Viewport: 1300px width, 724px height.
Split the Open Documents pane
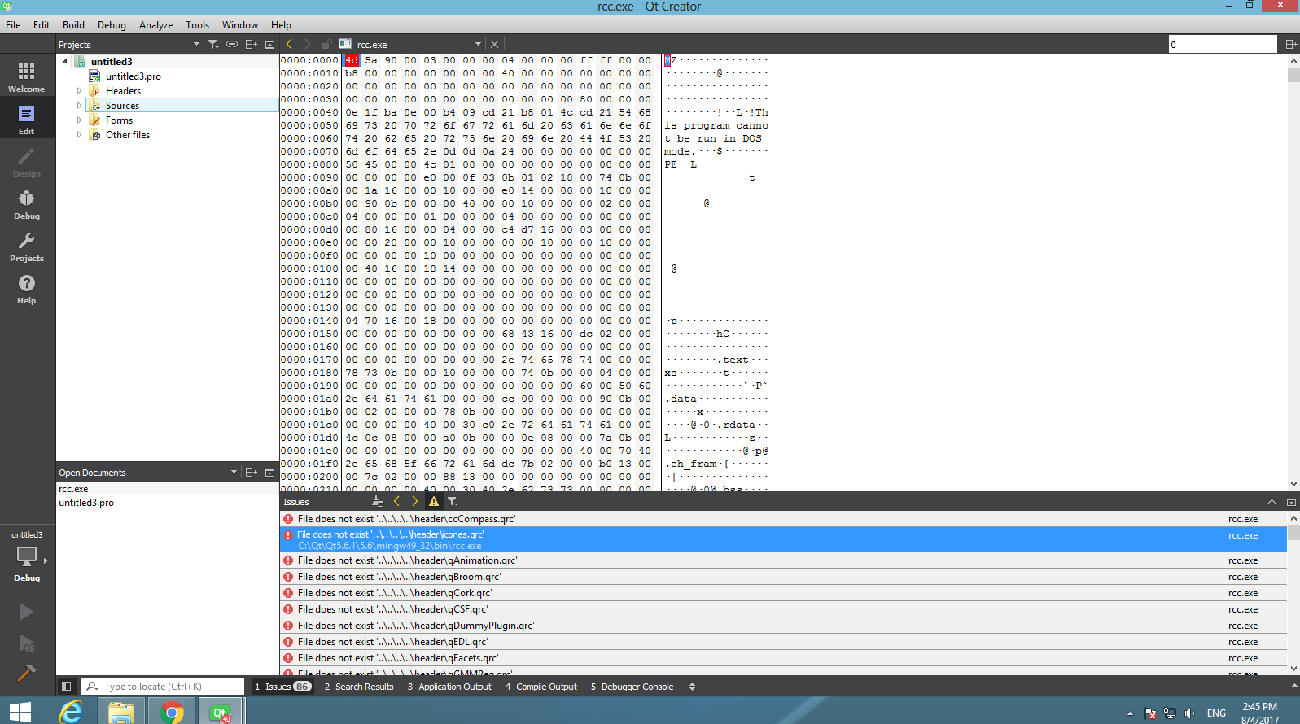252,472
